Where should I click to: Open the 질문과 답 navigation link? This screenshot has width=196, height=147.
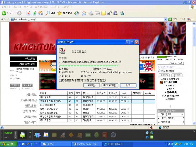pos(31,106)
